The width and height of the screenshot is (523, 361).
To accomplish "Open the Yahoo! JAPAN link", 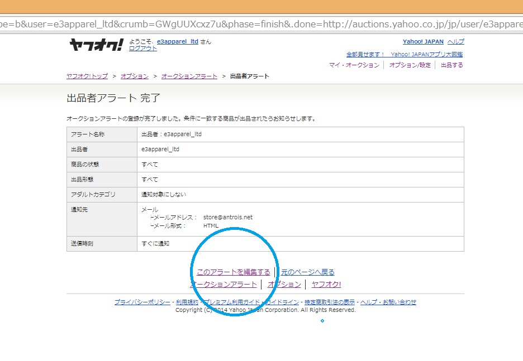I will click(423, 42).
